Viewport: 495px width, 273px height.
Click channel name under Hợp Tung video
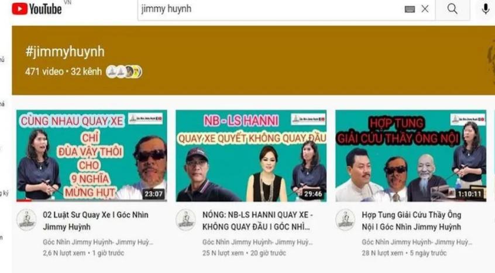415,241
